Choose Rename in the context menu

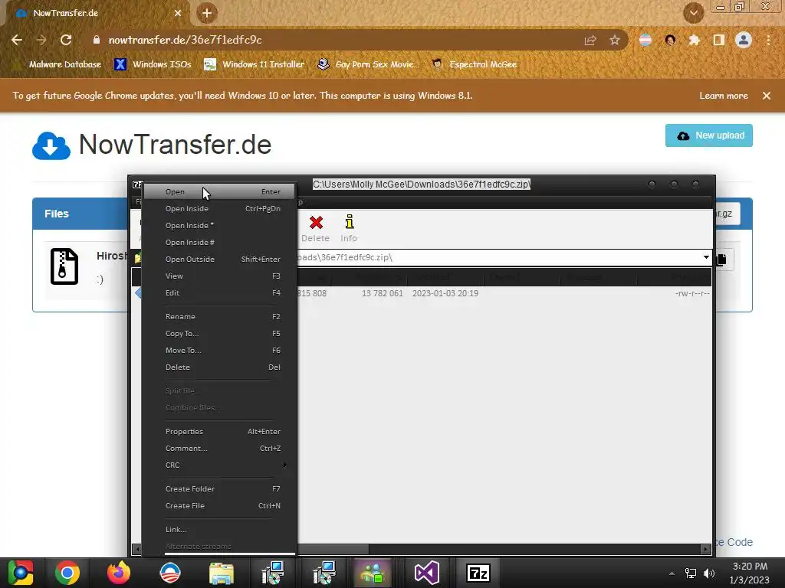pyautogui.click(x=219, y=316)
